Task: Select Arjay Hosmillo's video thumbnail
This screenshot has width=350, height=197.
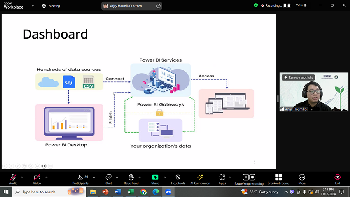Action: point(313,92)
